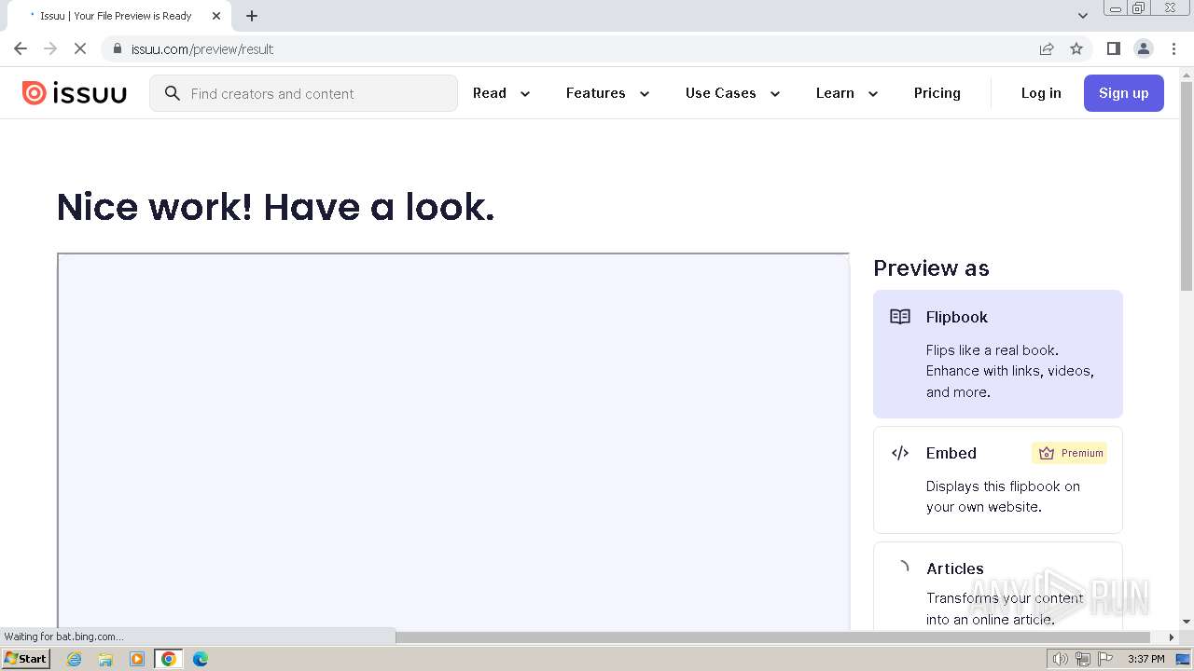
Task: Select the Embed preview option
Action: 998,480
